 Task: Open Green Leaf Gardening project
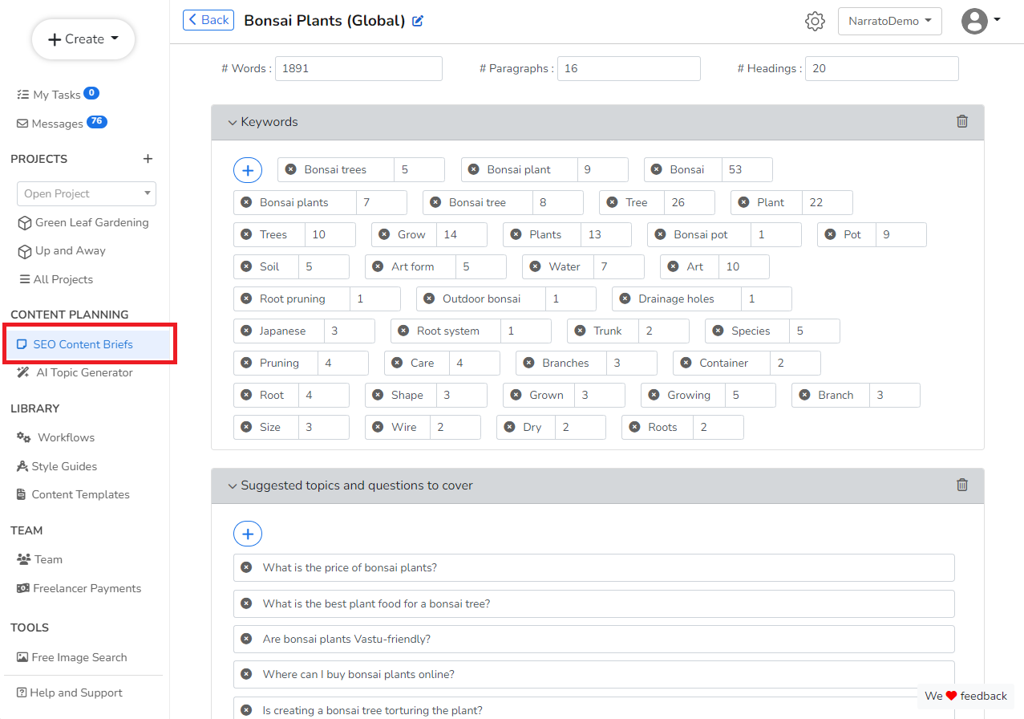click(83, 222)
